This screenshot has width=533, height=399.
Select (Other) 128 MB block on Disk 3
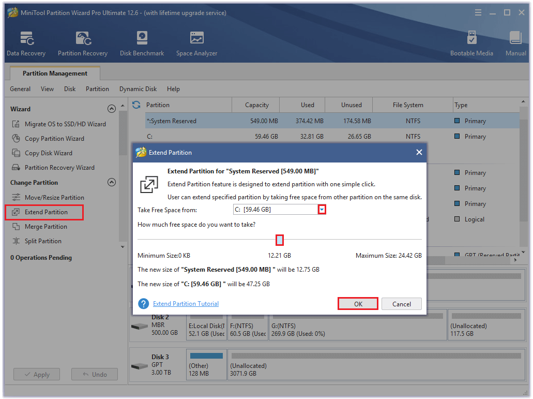click(206, 365)
